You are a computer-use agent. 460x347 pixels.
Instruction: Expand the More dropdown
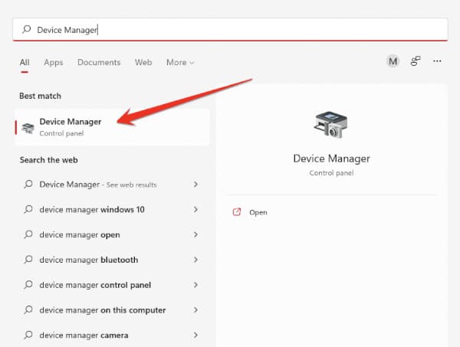pyautogui.click(x=180, y=62)
